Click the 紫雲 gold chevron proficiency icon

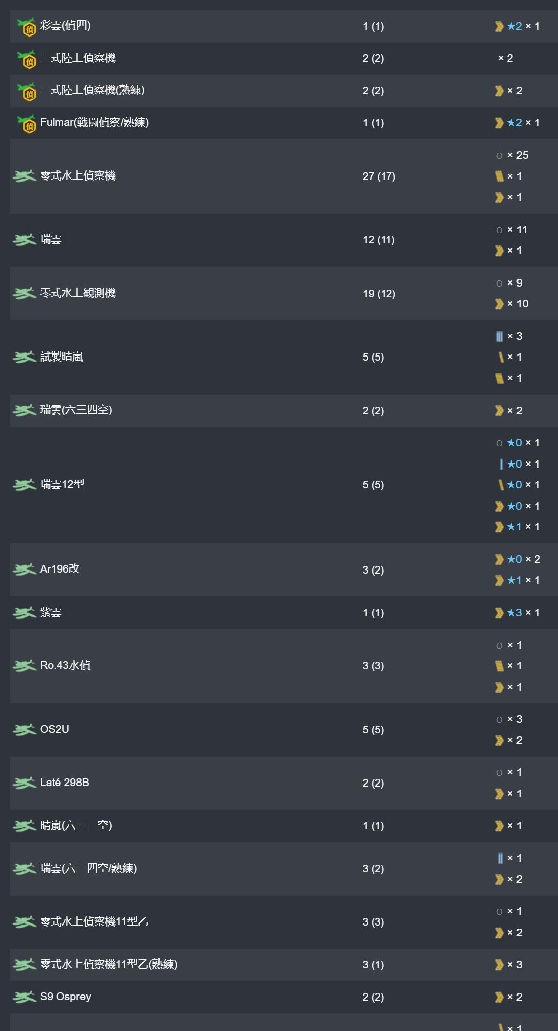point(499,613)
